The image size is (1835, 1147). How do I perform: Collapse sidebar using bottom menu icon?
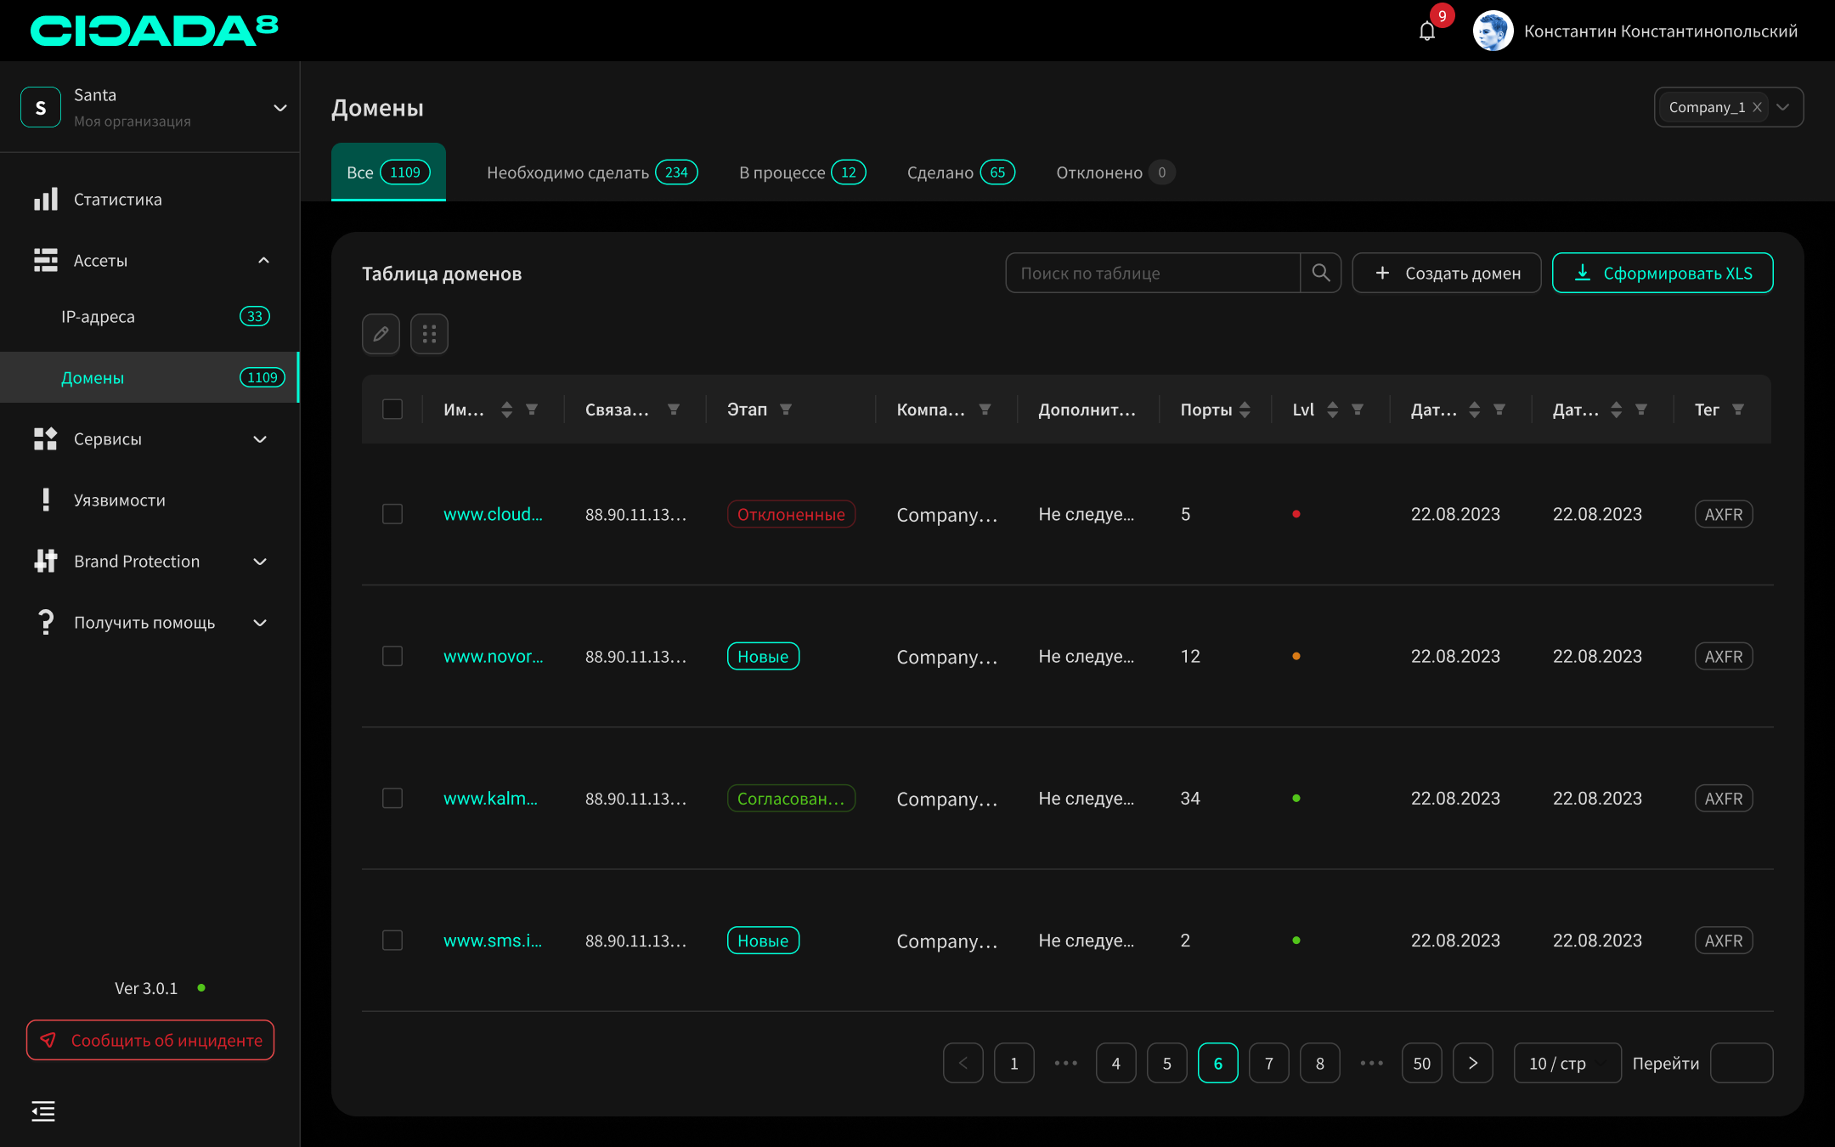43,1111
